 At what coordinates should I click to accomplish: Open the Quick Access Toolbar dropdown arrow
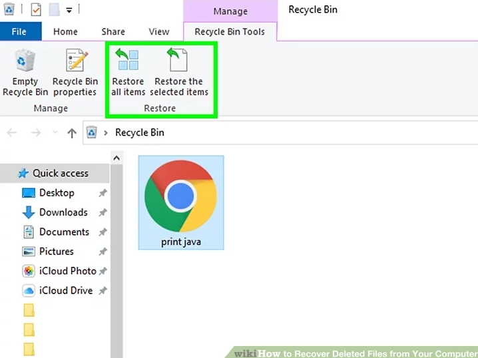click(69, 10)
